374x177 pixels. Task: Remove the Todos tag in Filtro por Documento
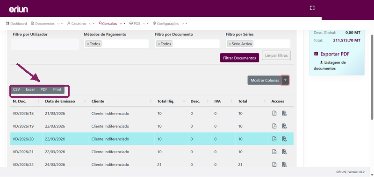159,44
